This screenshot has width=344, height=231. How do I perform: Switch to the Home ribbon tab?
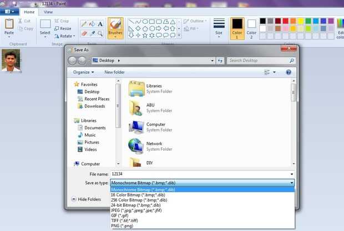point(29,12)
